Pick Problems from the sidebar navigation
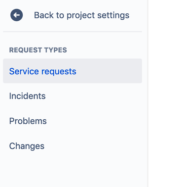Screen dimensions: 185x187 73,121
